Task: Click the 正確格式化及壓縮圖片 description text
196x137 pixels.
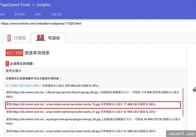Action: 33,79
